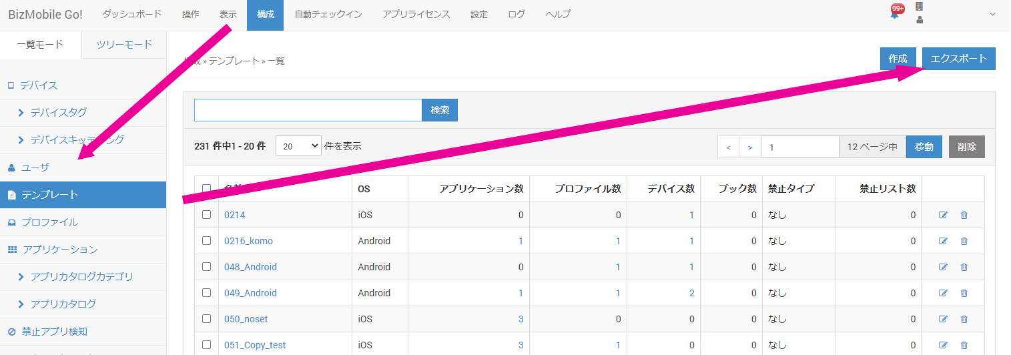
Task: Click trash icon for 0216_komo row
Action: (x=964, y=241)
